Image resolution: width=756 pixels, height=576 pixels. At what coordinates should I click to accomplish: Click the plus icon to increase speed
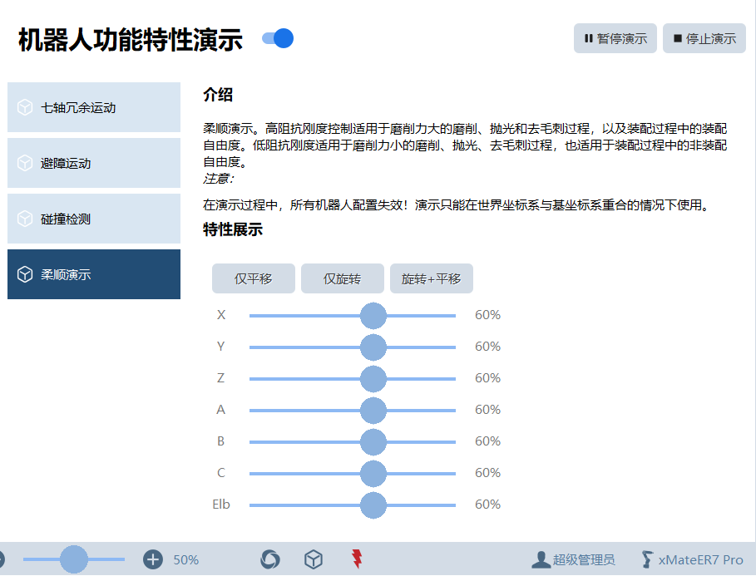(x=153, y=559)
